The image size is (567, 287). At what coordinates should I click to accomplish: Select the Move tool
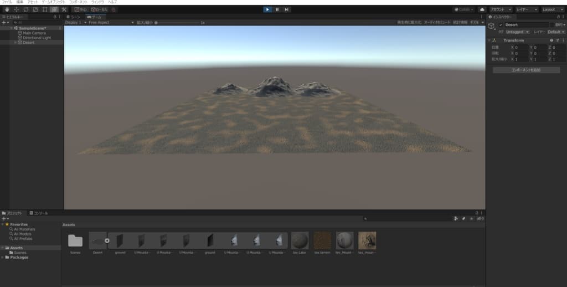point(16,9)
